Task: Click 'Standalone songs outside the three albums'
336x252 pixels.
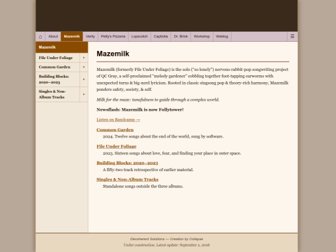Action: (143, 186)
